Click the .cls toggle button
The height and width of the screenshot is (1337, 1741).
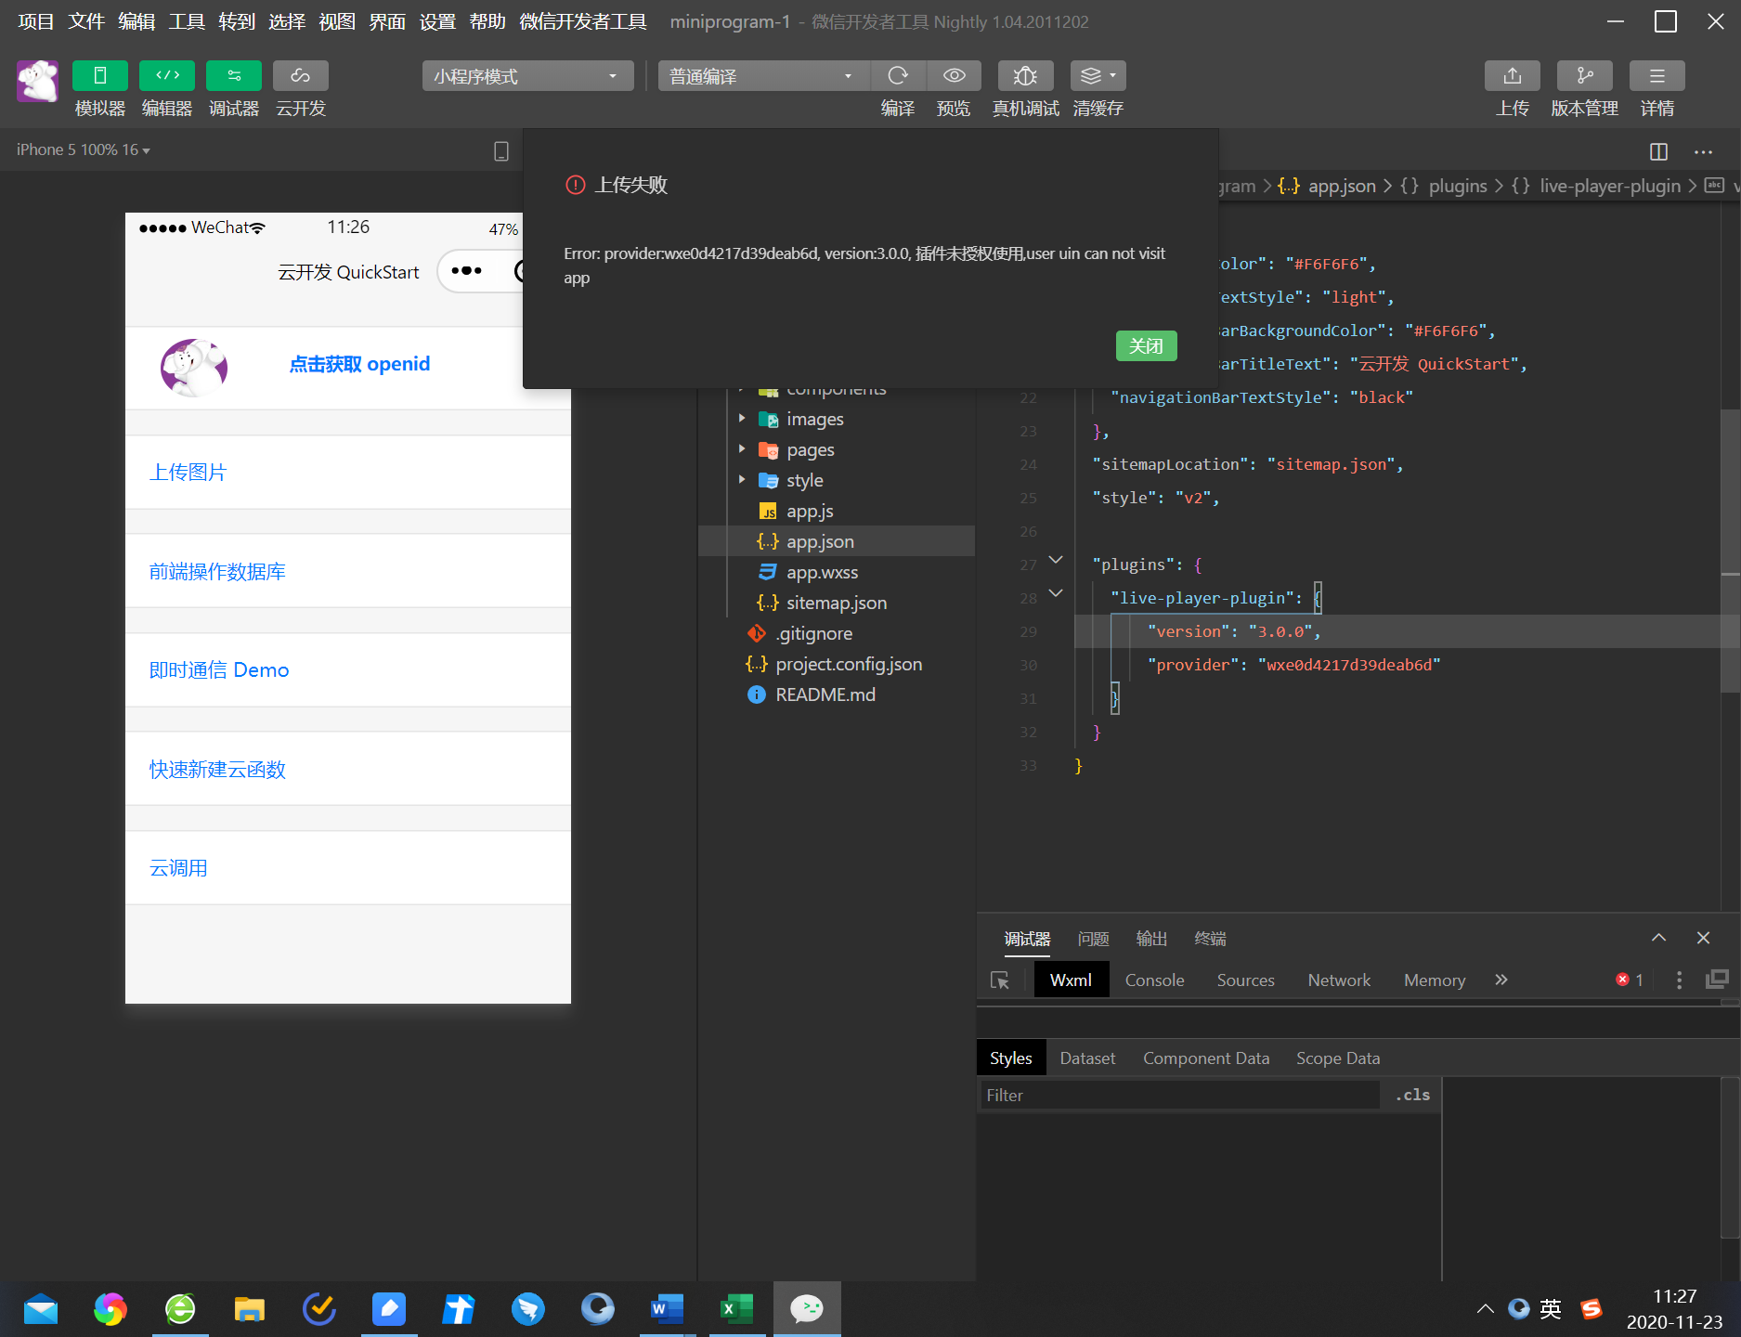click(x=1412, y=1095)
